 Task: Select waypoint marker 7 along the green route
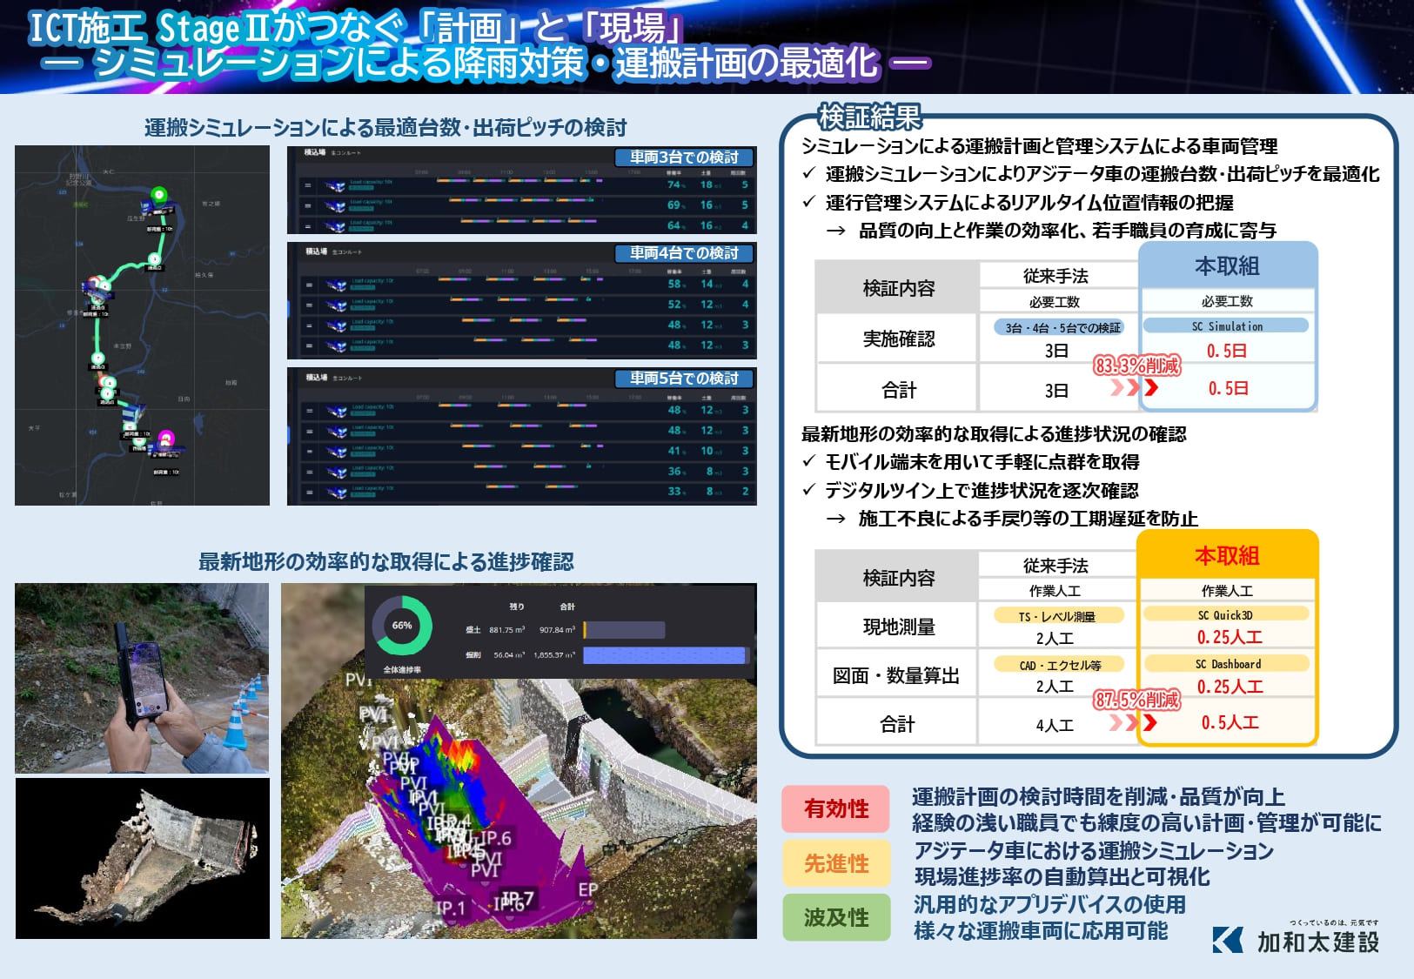tap(97, 357)
